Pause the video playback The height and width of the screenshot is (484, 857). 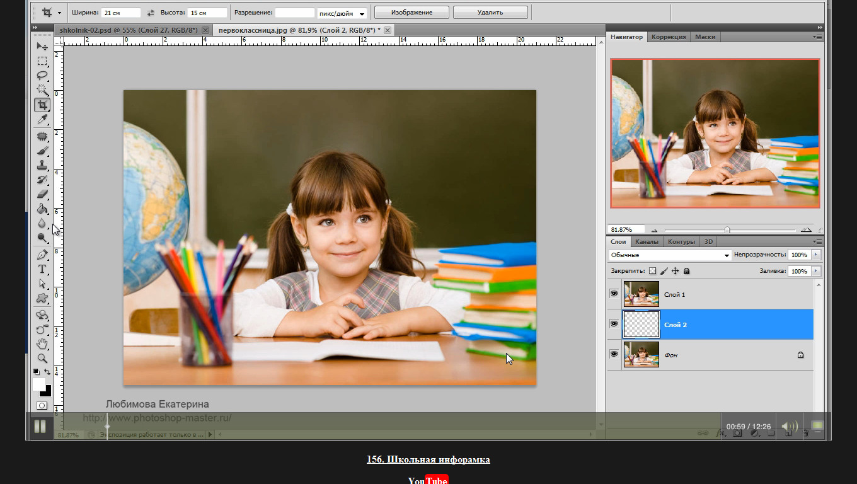(40, 427)
